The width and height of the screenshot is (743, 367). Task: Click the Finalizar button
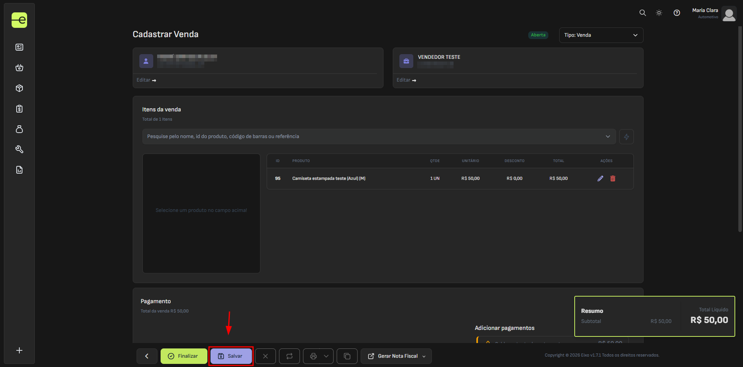pyautogui.click(x=184, y=356)
